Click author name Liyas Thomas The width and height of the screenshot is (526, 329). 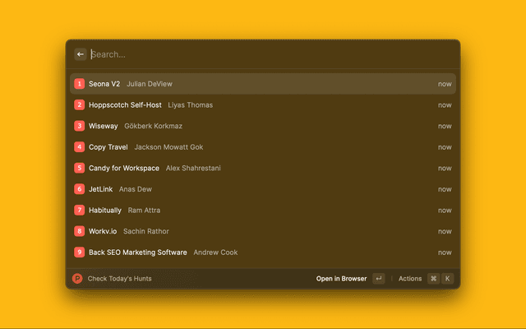(x=190, y=105)
